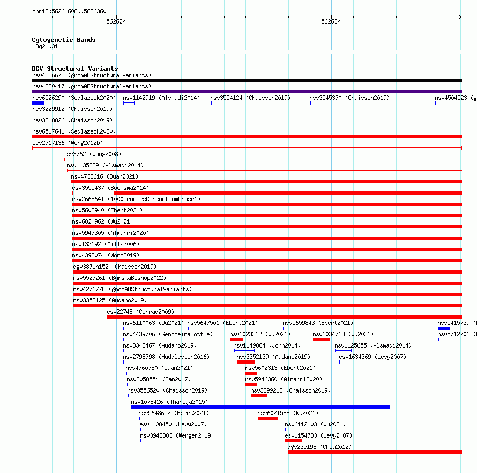Click the DGV Structural Variants track title

coord(75,69)
